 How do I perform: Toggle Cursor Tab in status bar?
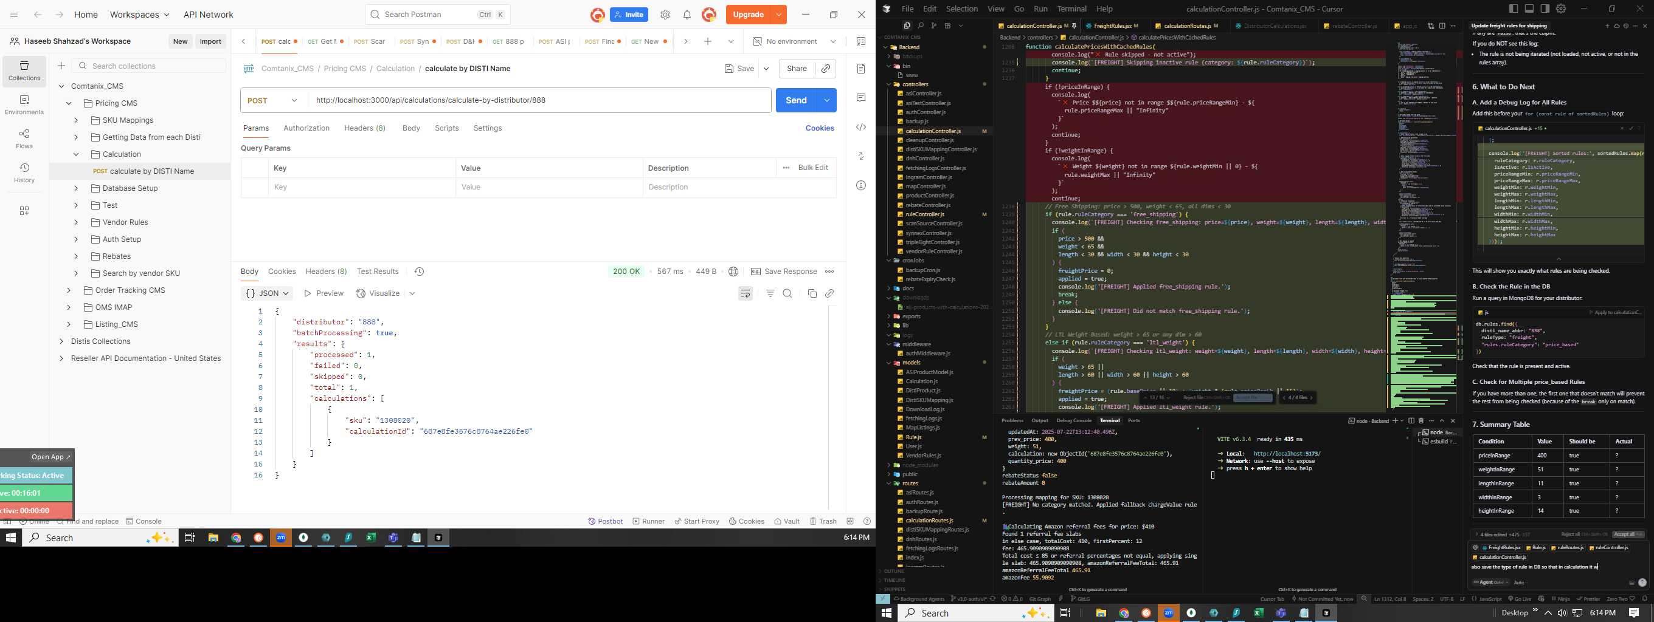(1272, 599)
